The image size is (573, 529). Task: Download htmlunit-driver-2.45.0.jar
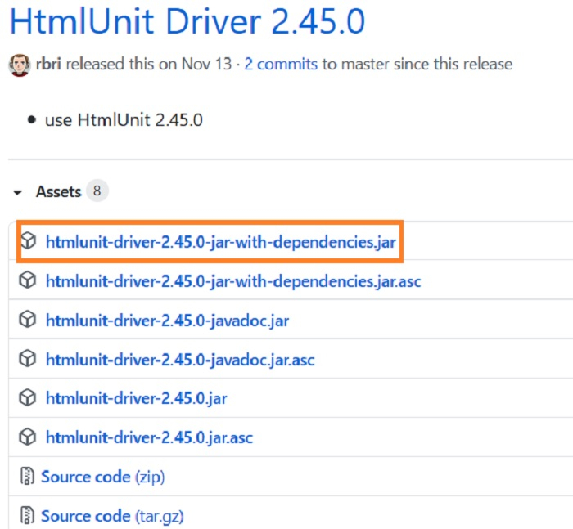tap(137, 398)
